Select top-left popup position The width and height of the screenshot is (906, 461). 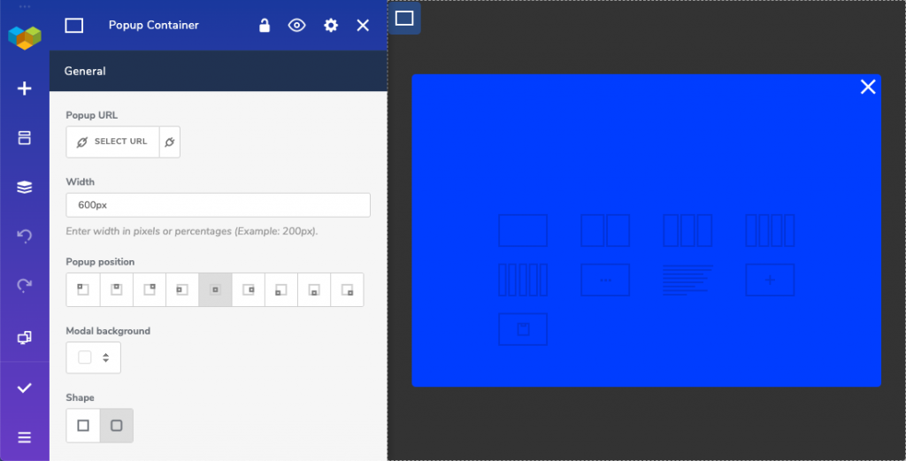pos(83,290)
